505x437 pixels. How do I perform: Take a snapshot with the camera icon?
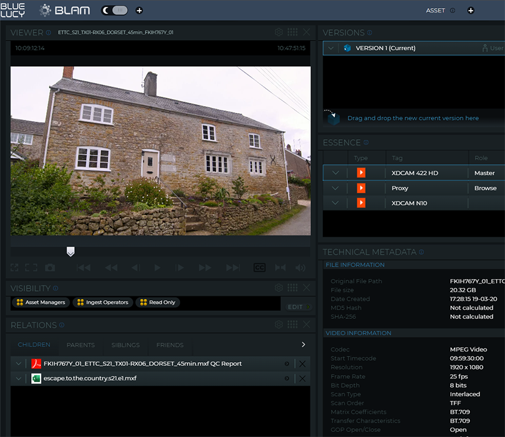[50, 268]
